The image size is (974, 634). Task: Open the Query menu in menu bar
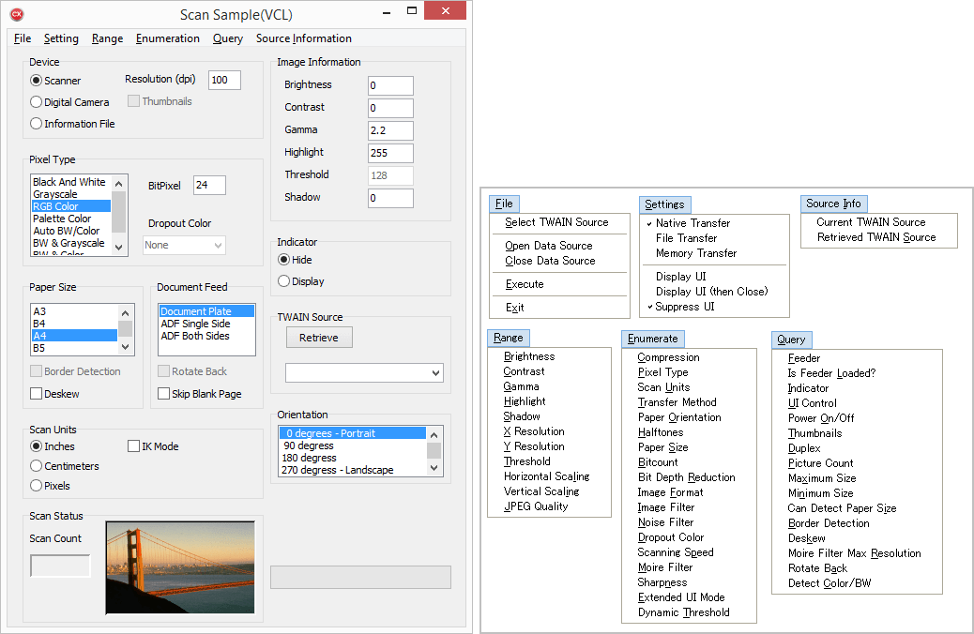pos(227,38)
